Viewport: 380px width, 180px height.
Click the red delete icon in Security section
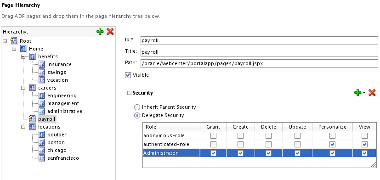tap(372, 93)
